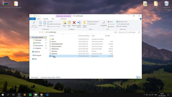Switch to the Compartir tab
172x97 pixels.
45,19
